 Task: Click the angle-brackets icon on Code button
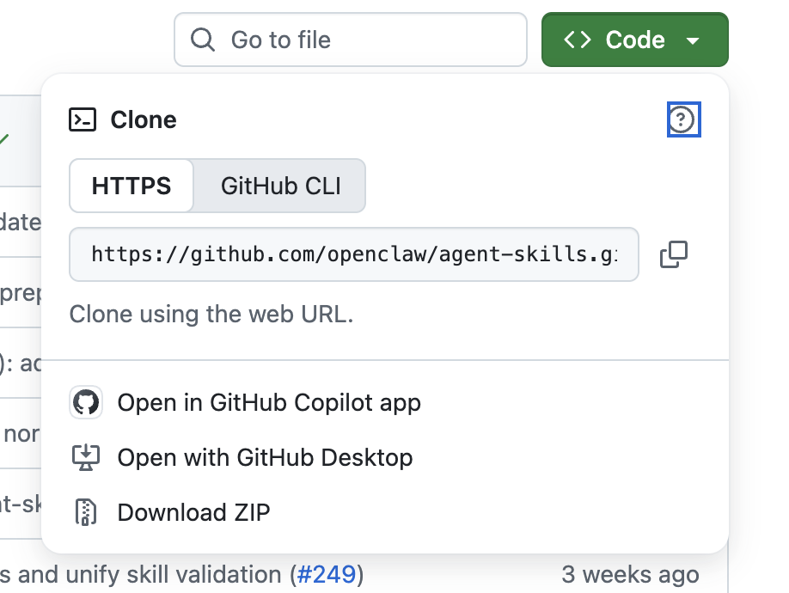578,40
